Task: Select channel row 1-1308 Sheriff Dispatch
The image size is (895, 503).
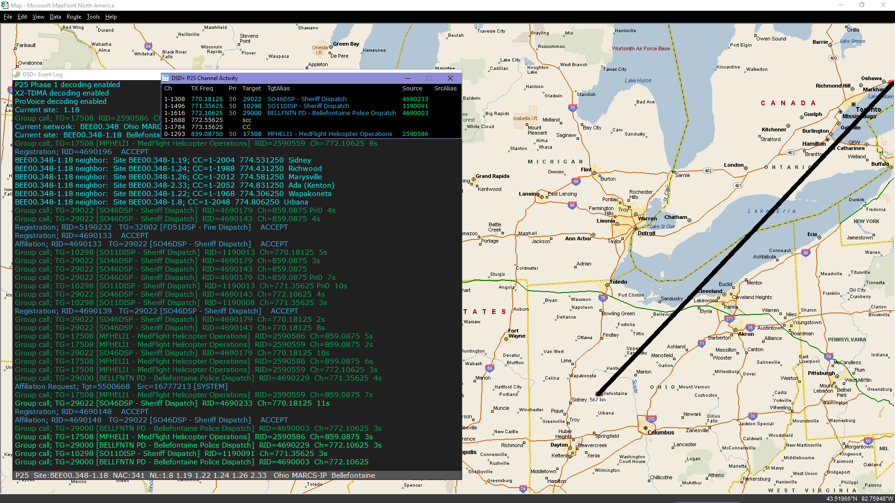Action: 311,99
